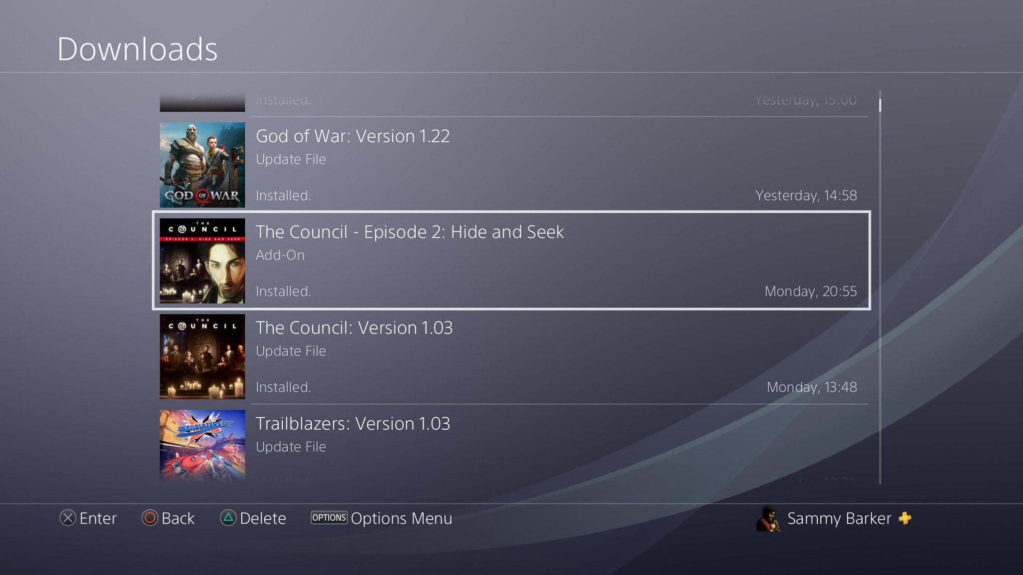Press the X Enter button
This screenshot has height=575, width=1023.
[68, 518]
